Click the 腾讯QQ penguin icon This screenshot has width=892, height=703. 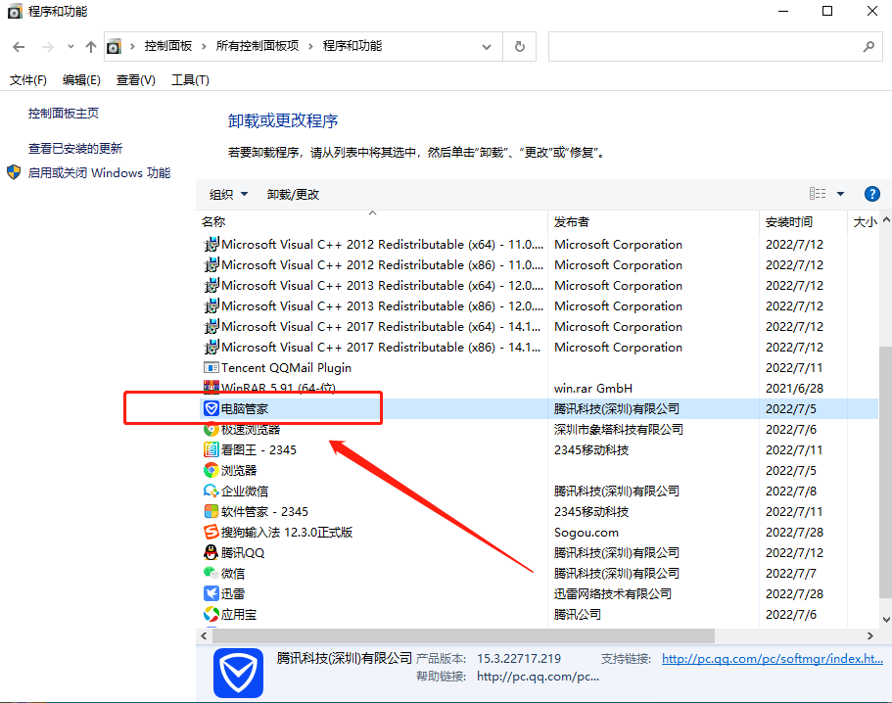211,552
